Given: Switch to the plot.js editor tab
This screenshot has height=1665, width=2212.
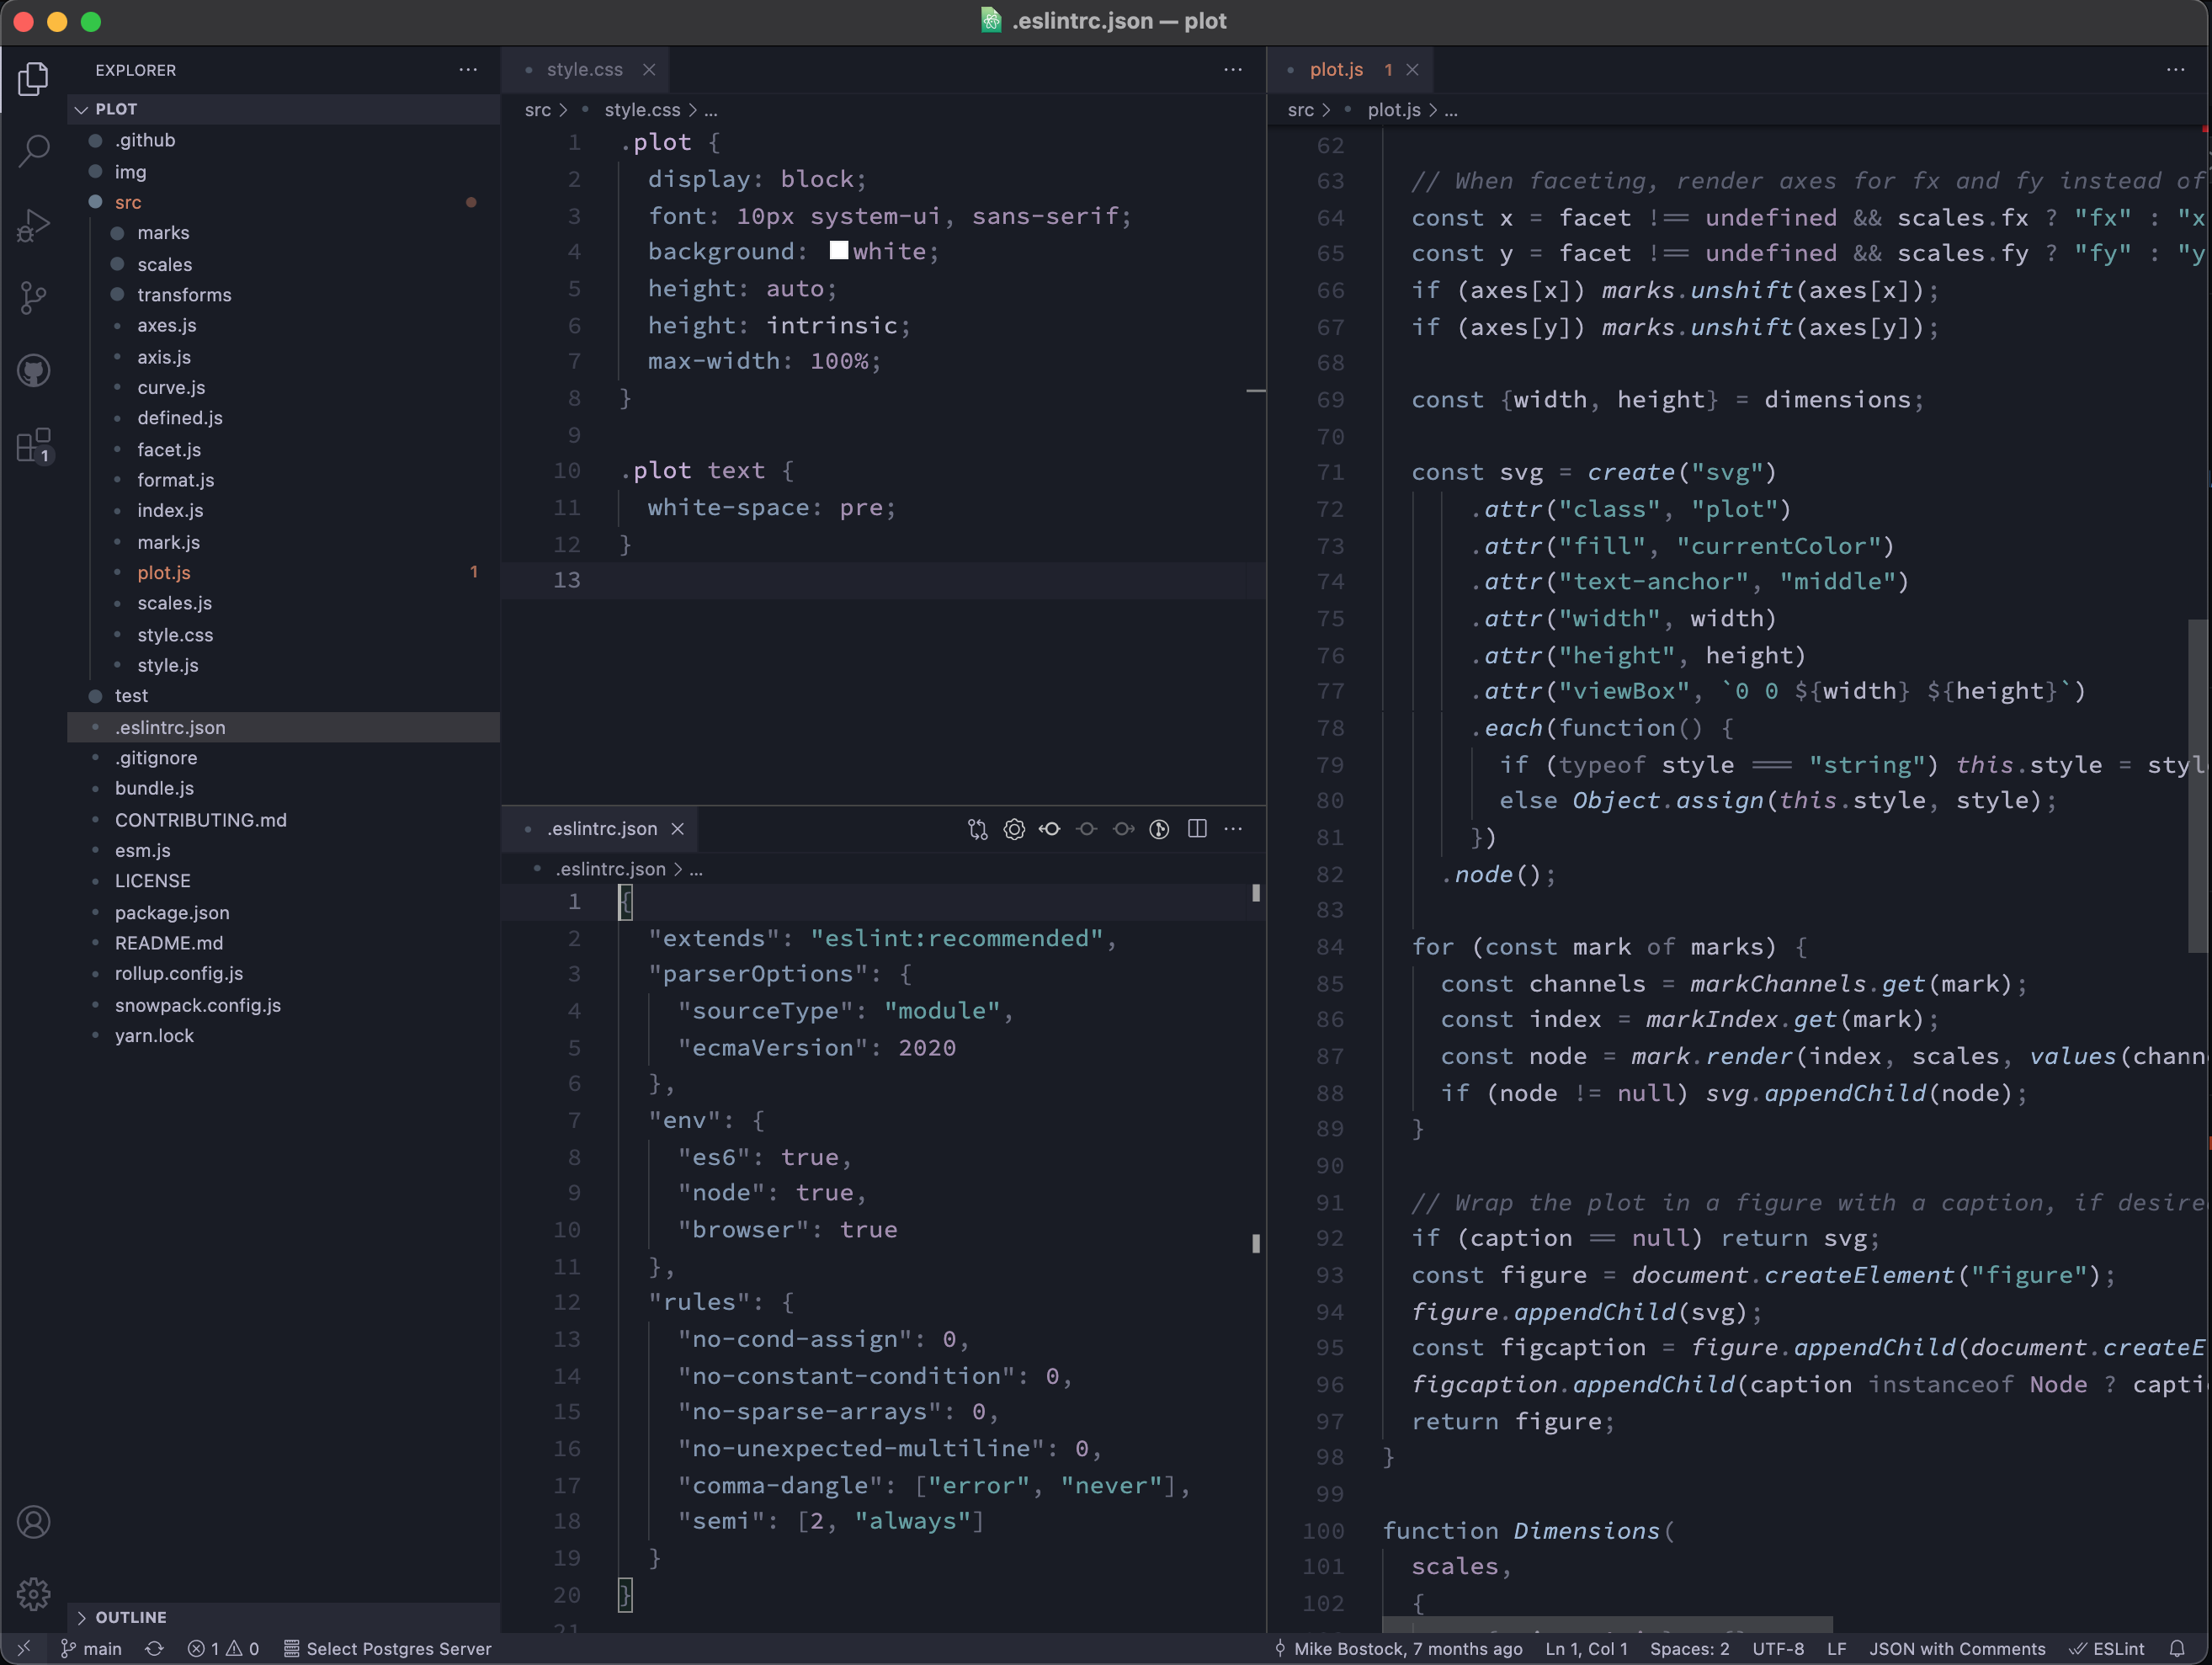Looking at the screenshot, I should click(x=1336, y=70).
